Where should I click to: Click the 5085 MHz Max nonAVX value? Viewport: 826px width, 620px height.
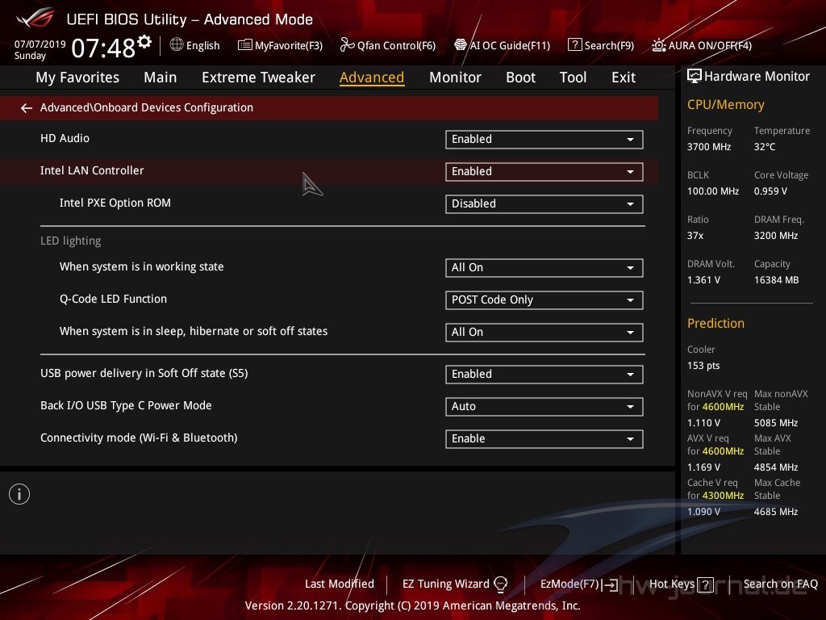click(x=776, y=423)
